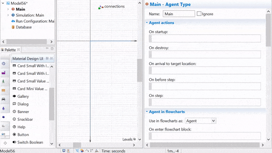
Task: Click the Time: seconds status entry
Action: tap(113, 151)
